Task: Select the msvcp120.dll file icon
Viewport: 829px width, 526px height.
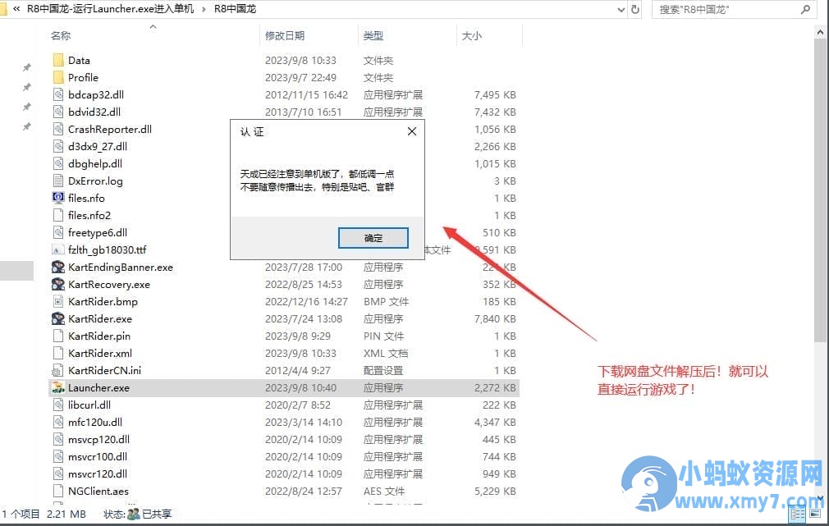Action: coord(58,439)
